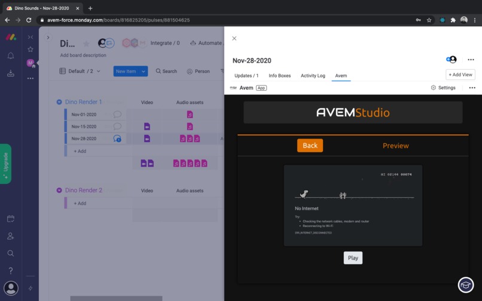Open Integrate / 0 button

(x=165, y=43)
